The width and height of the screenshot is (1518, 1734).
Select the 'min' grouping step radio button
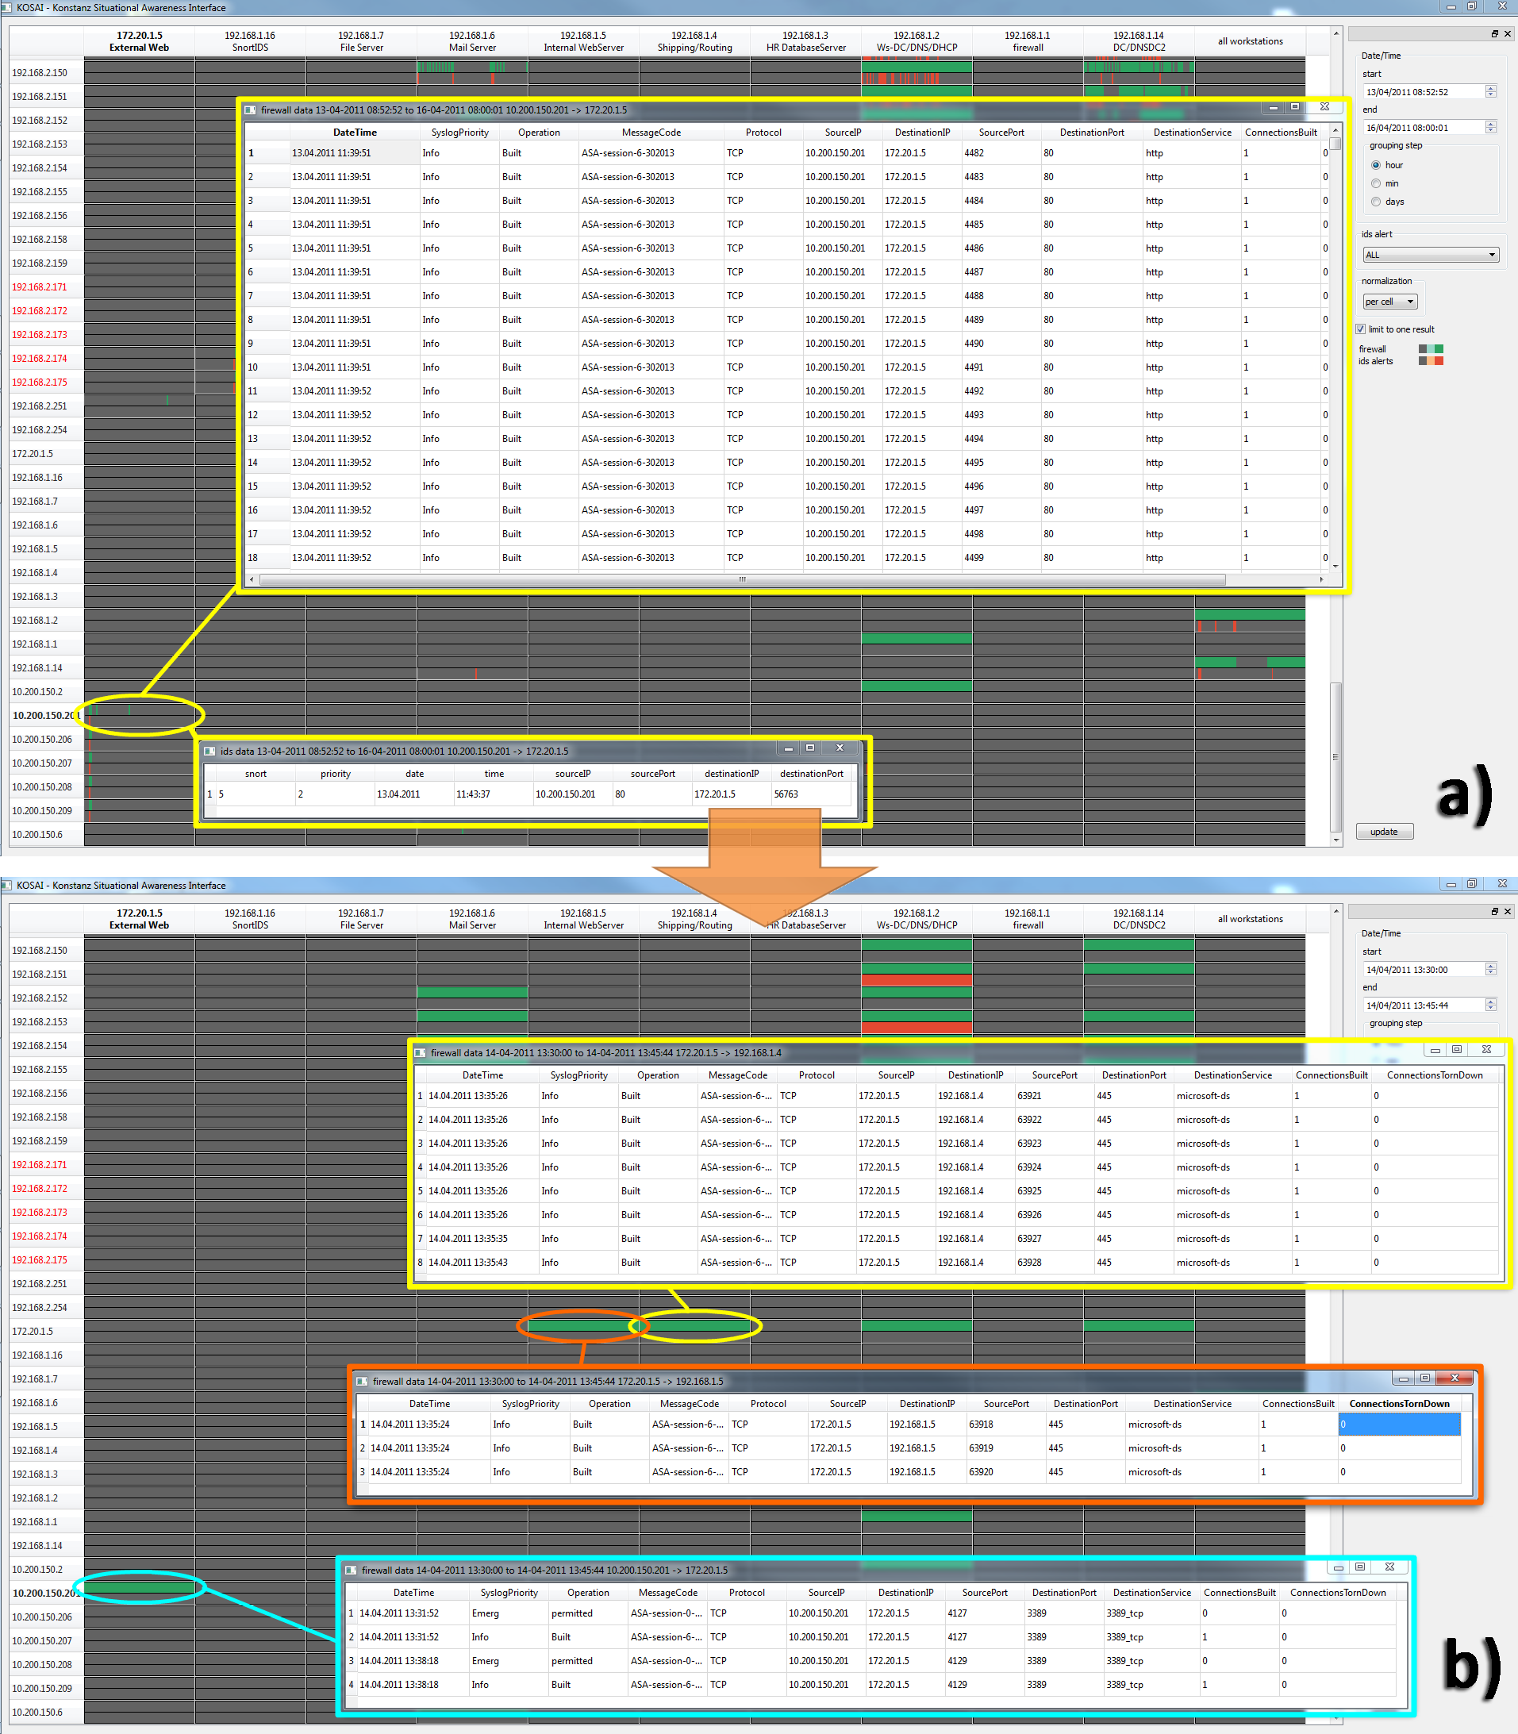click(x=1376, y=184)
